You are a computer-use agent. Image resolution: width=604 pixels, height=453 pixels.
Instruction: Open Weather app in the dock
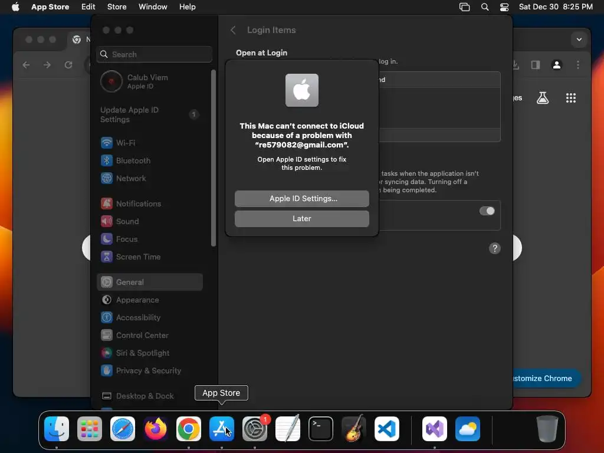[468, 429]
